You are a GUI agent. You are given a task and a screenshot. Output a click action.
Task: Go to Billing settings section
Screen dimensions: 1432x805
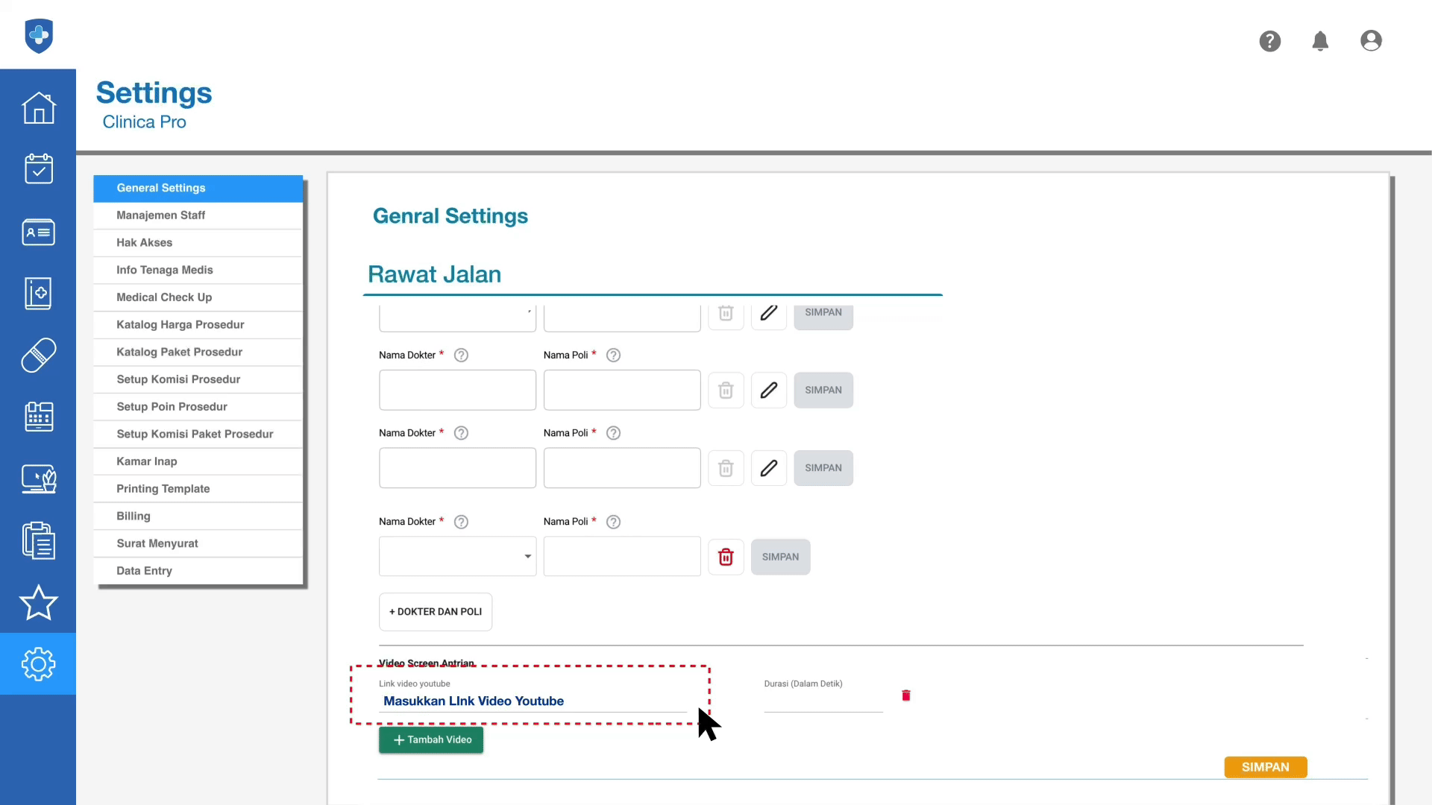[134, 516]
